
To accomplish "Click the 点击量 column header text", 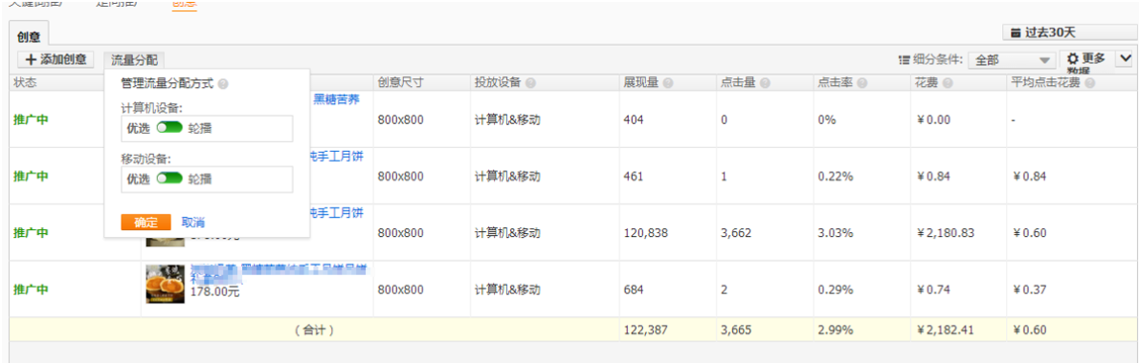I will click(738, 82).
